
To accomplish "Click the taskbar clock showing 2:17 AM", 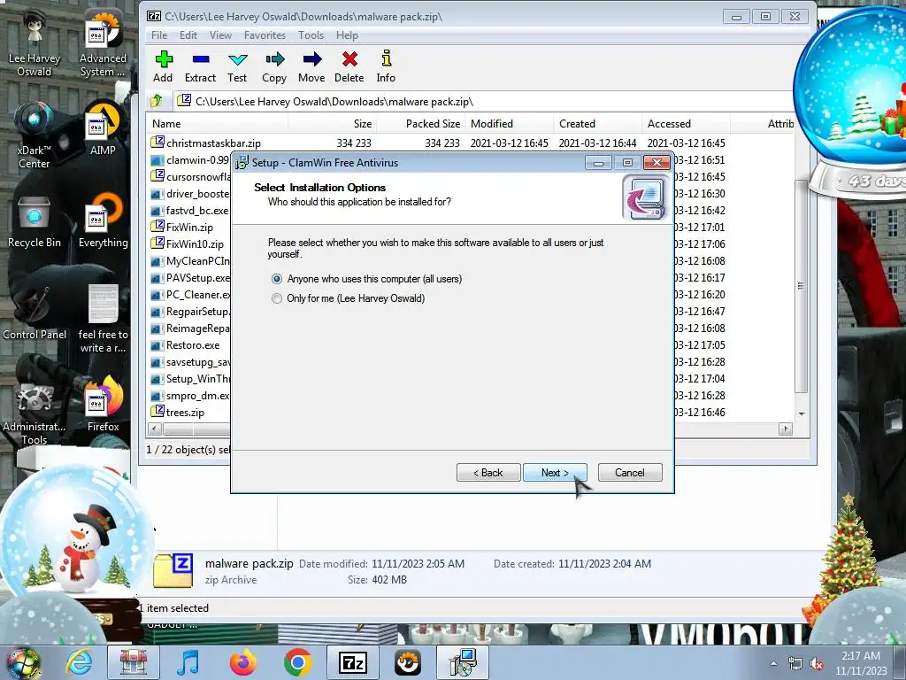I will [861, 663].
